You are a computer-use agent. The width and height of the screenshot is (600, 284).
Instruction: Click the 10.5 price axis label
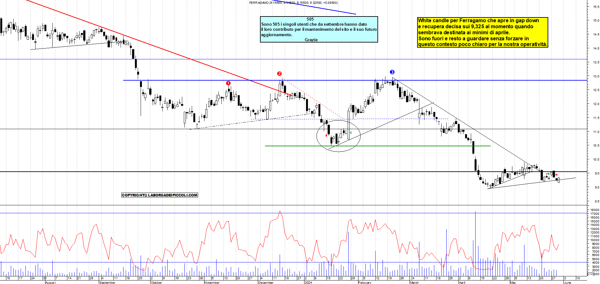(596, 146)
